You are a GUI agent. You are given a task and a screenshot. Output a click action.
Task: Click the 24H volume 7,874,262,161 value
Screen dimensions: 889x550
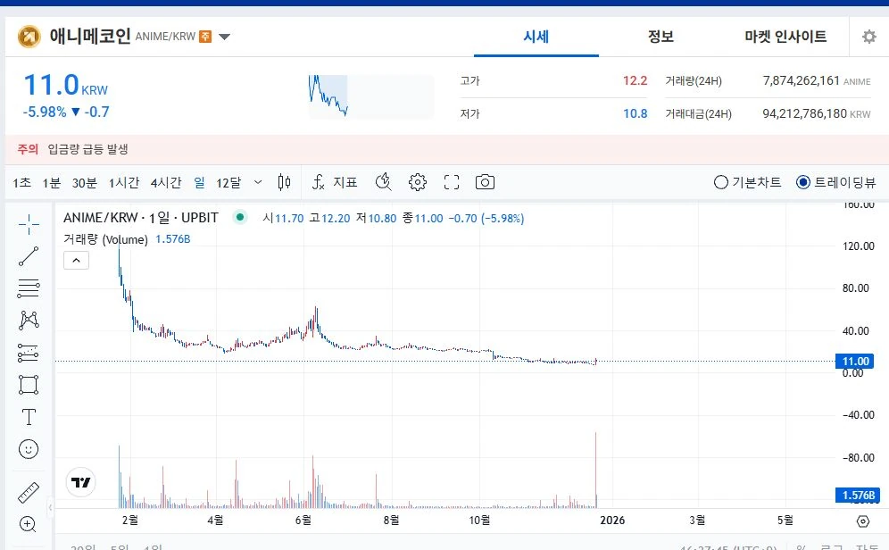click(801, 80)
